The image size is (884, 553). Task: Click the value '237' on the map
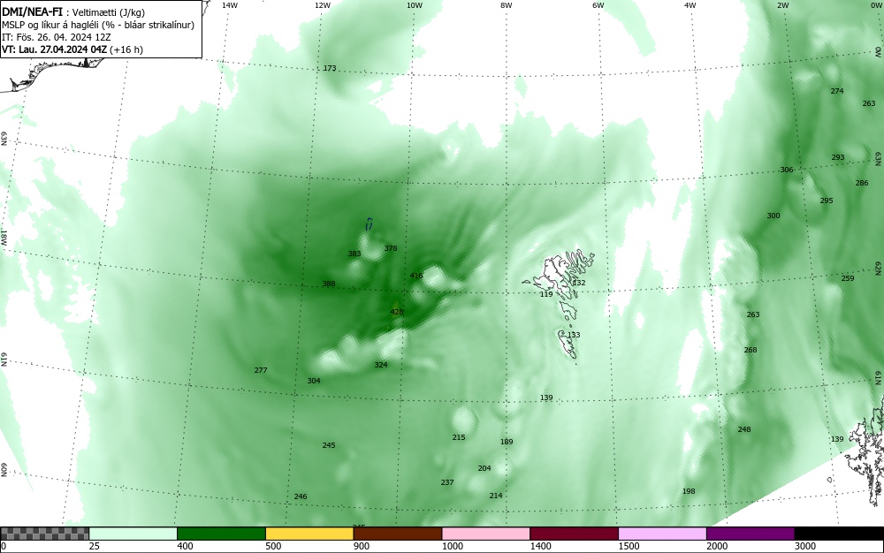(447, 482)
